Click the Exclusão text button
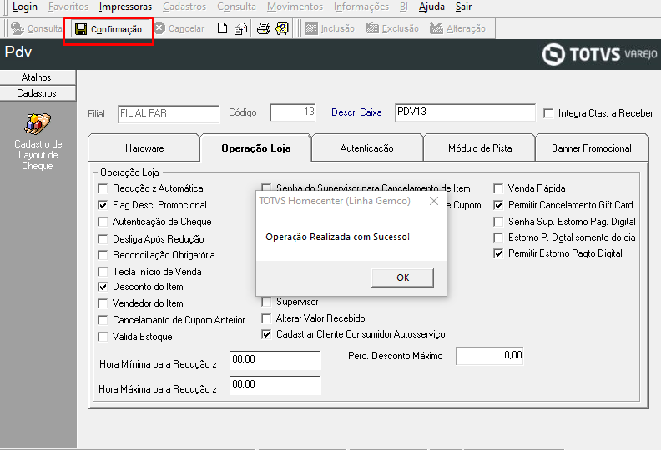 point(400,28)
